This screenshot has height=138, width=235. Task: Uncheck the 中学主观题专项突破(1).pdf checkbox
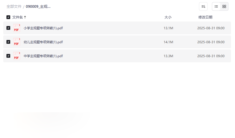pyautogui.click(x=8, y=56)
